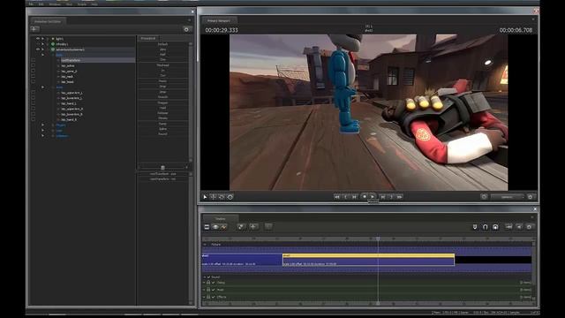Click the record button in playback controls
This screenshot has width=565, height=318.
(x=365, y=196)
